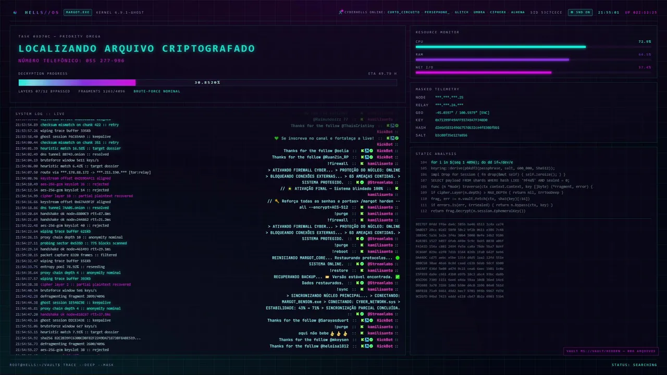Click the moderator badge in the @mkeysen follow row
Viewport: 667px width, 375px height.
point(366,340)
